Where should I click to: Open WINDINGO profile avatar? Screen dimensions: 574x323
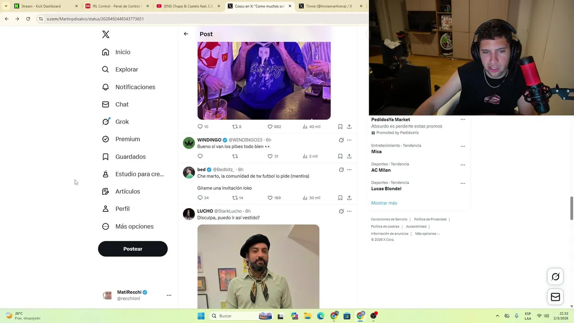[189, 143]
